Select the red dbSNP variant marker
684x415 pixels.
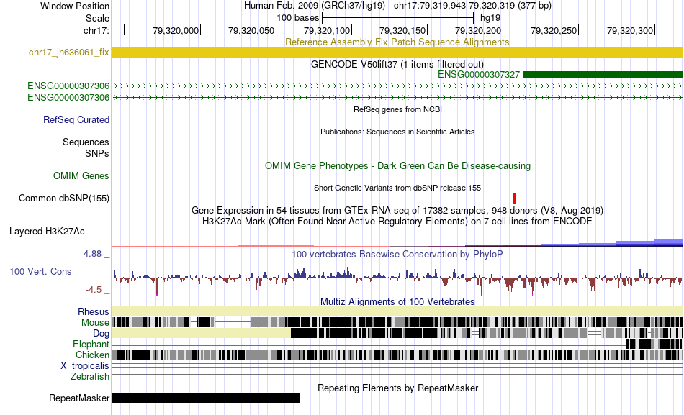coord(514,198)
